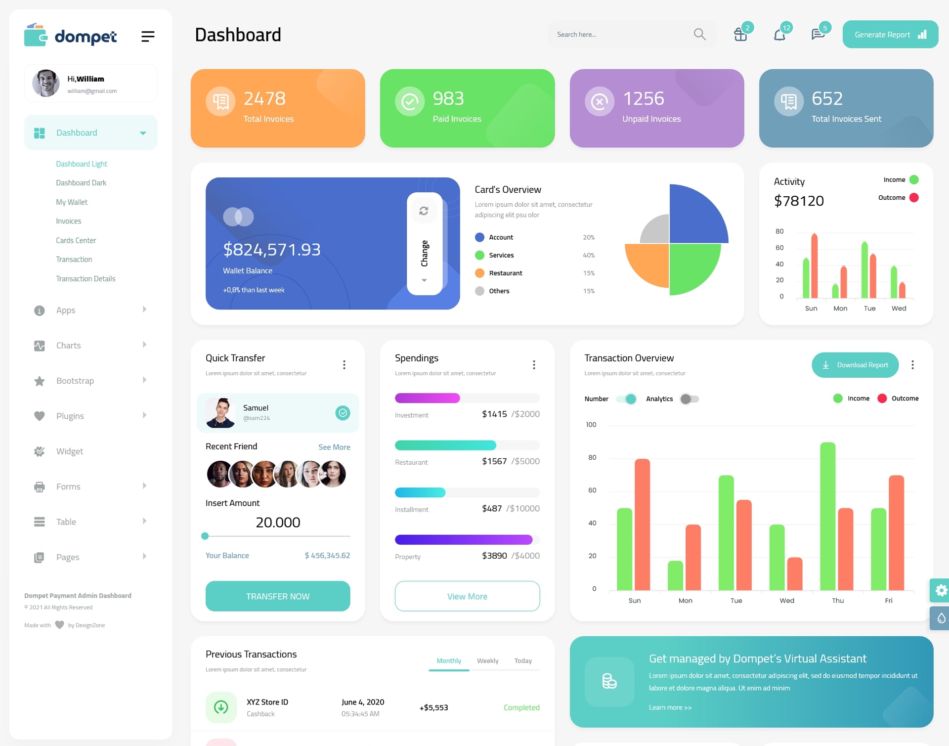Image resolution: width=949 pixels, height=746 pixels.
Task: Select the Monthly tab in Previous Transactions
Action: pos(448,660)
